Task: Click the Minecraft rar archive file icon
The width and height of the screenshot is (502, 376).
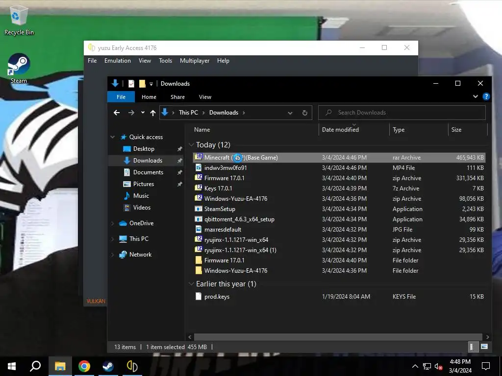Action: 199,157
